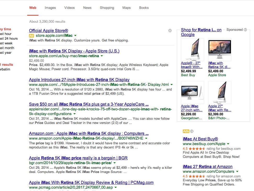
Task: Click the www.amazon.com/Computers URL text
Action: point(209,171)
